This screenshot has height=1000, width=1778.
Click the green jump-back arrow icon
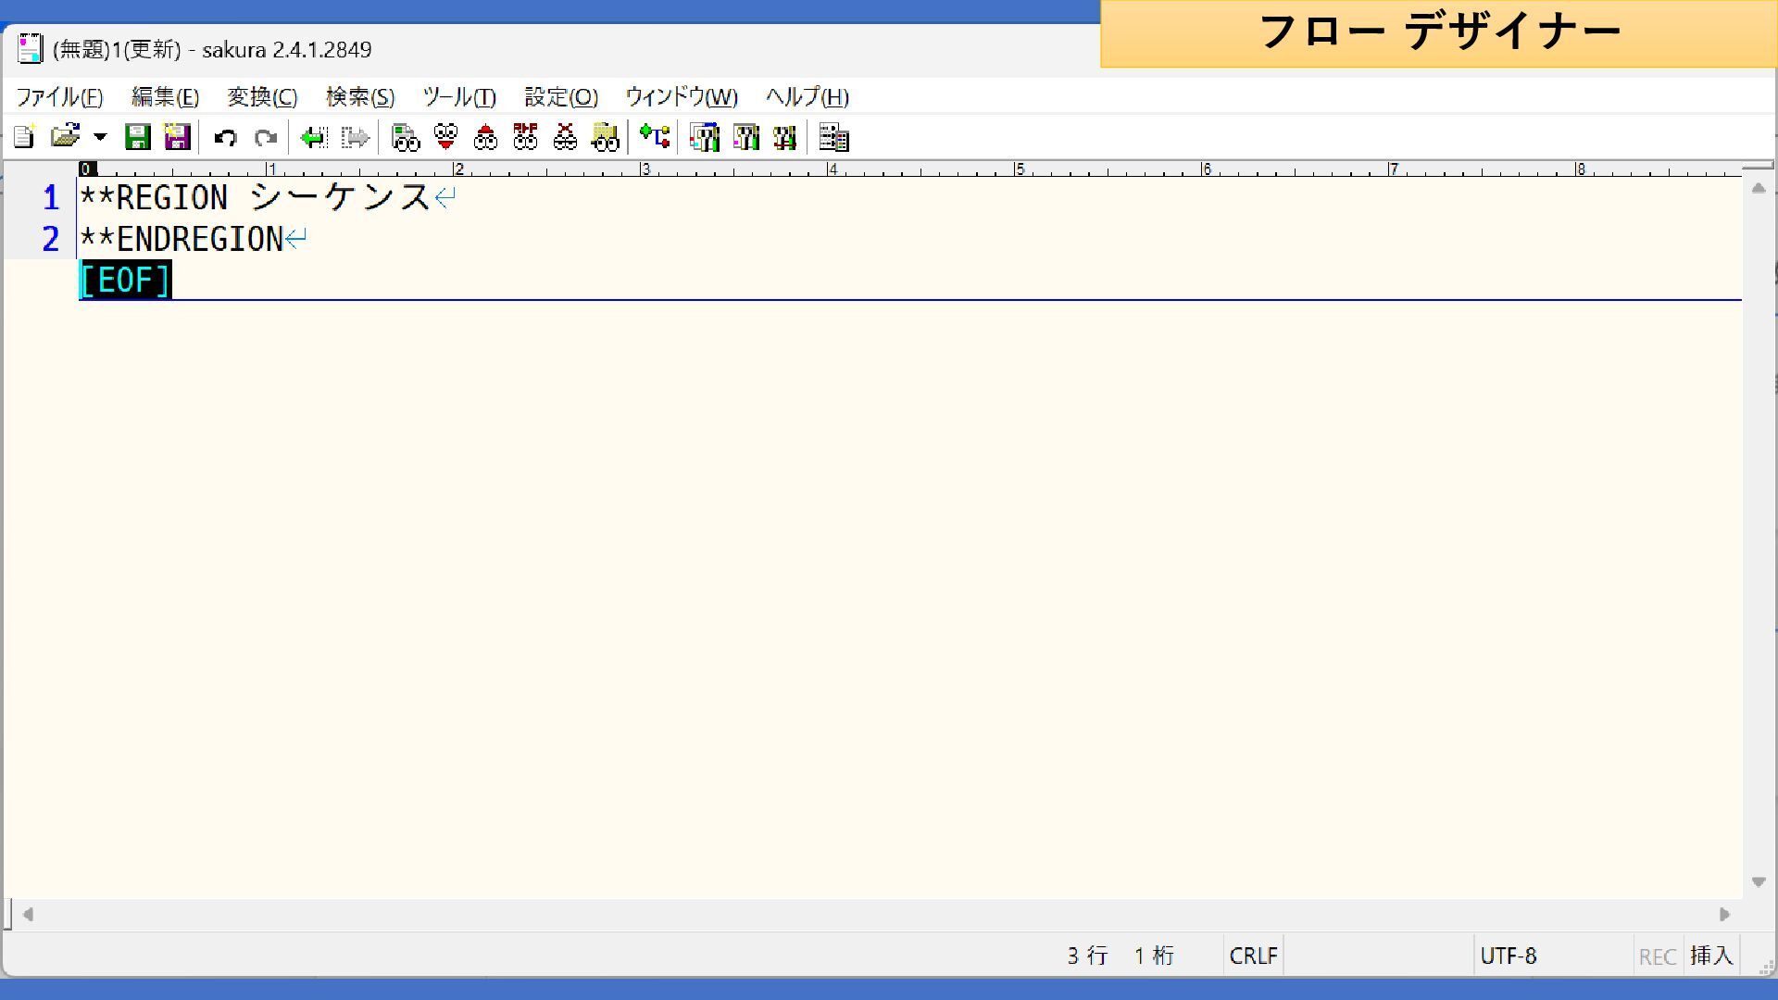(x=314, y=138)
